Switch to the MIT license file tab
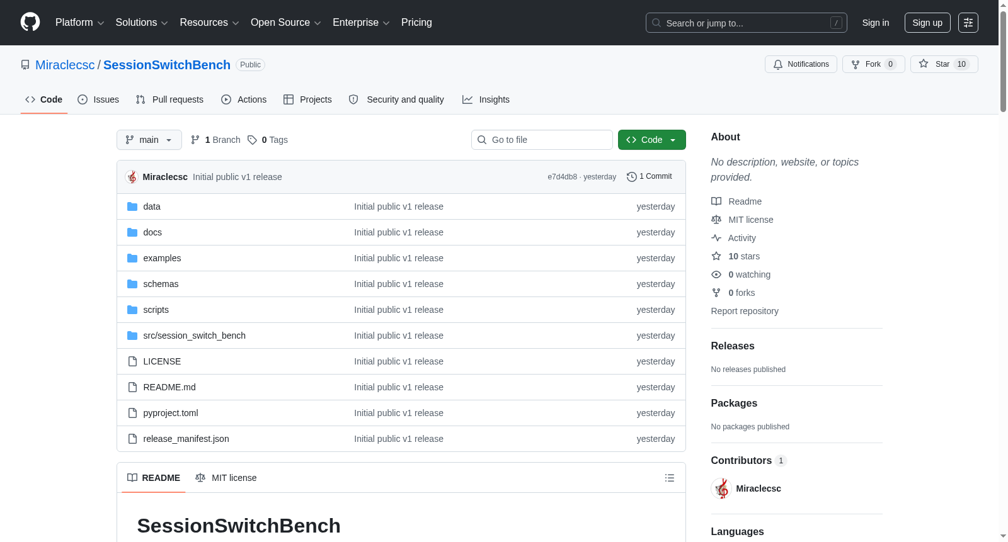 click(226, 478)
